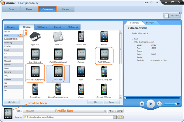This screenshot has height=122, width=184.
Task: Select cellphone in the brand list
Action: pyautogui.click(x=14, y=79)
